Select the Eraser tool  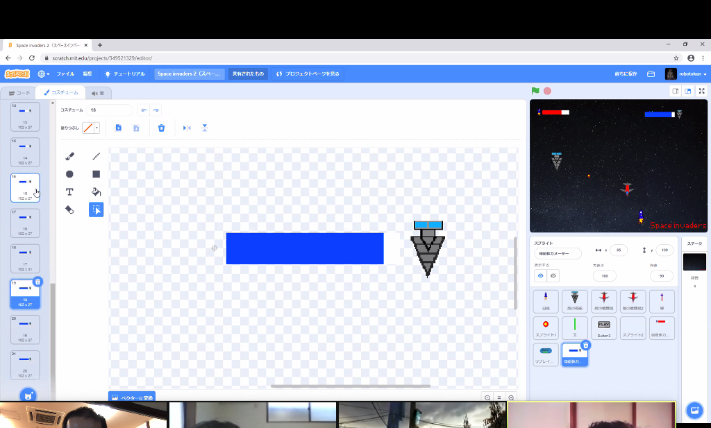pos(69,209)
